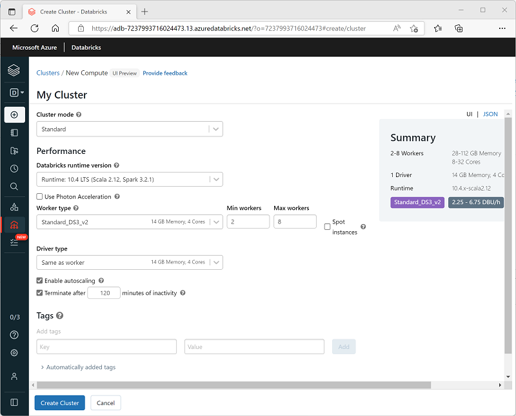Click the Create Cluster button
Viewport: 516px width, 416px height.
click(x=59, y=402)
